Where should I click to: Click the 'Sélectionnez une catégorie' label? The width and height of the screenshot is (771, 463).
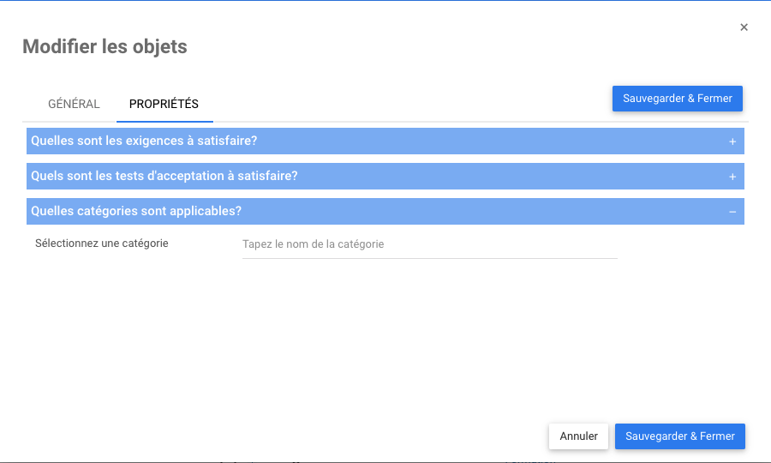click(x=102, y=244)
